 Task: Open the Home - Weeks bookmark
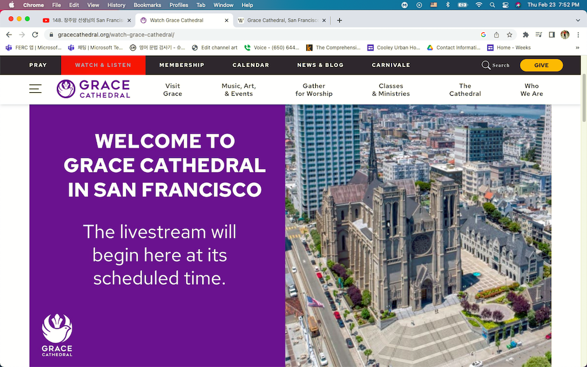click(509, 48)
